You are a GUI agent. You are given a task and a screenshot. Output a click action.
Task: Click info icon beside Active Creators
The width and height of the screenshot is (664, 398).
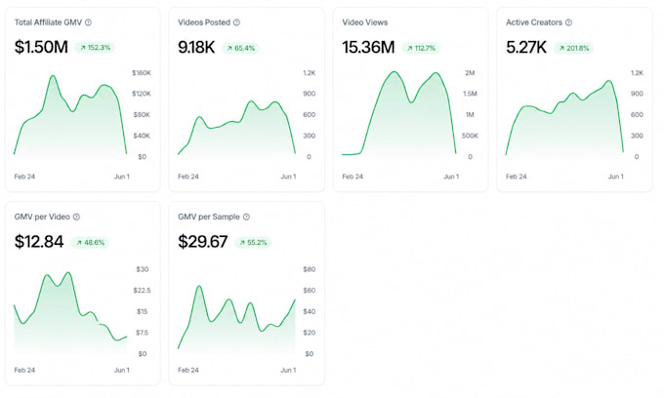pyautogui.click(x=568, y=22)
